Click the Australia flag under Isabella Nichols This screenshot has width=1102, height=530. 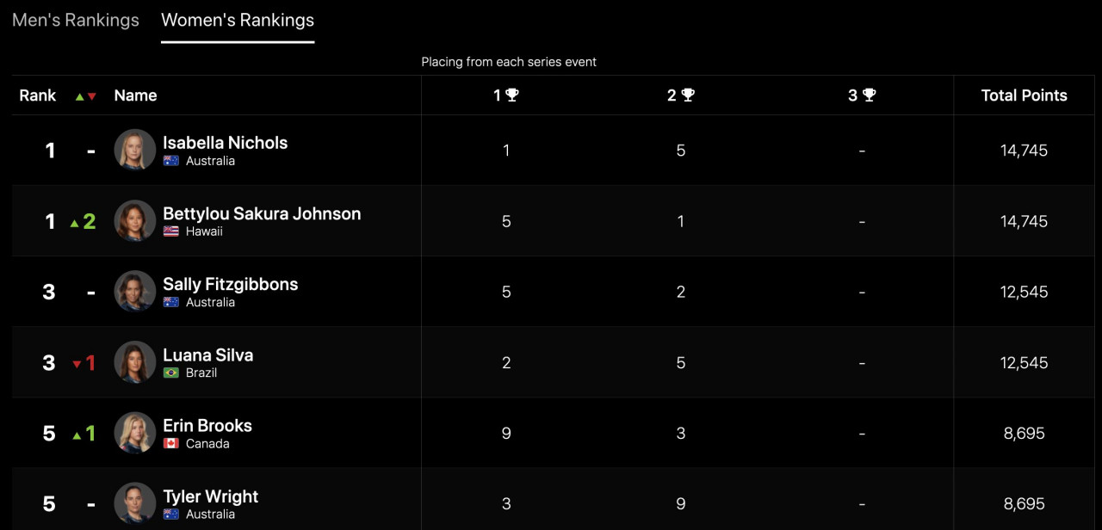pyautogui.click(x=171, y=161)
